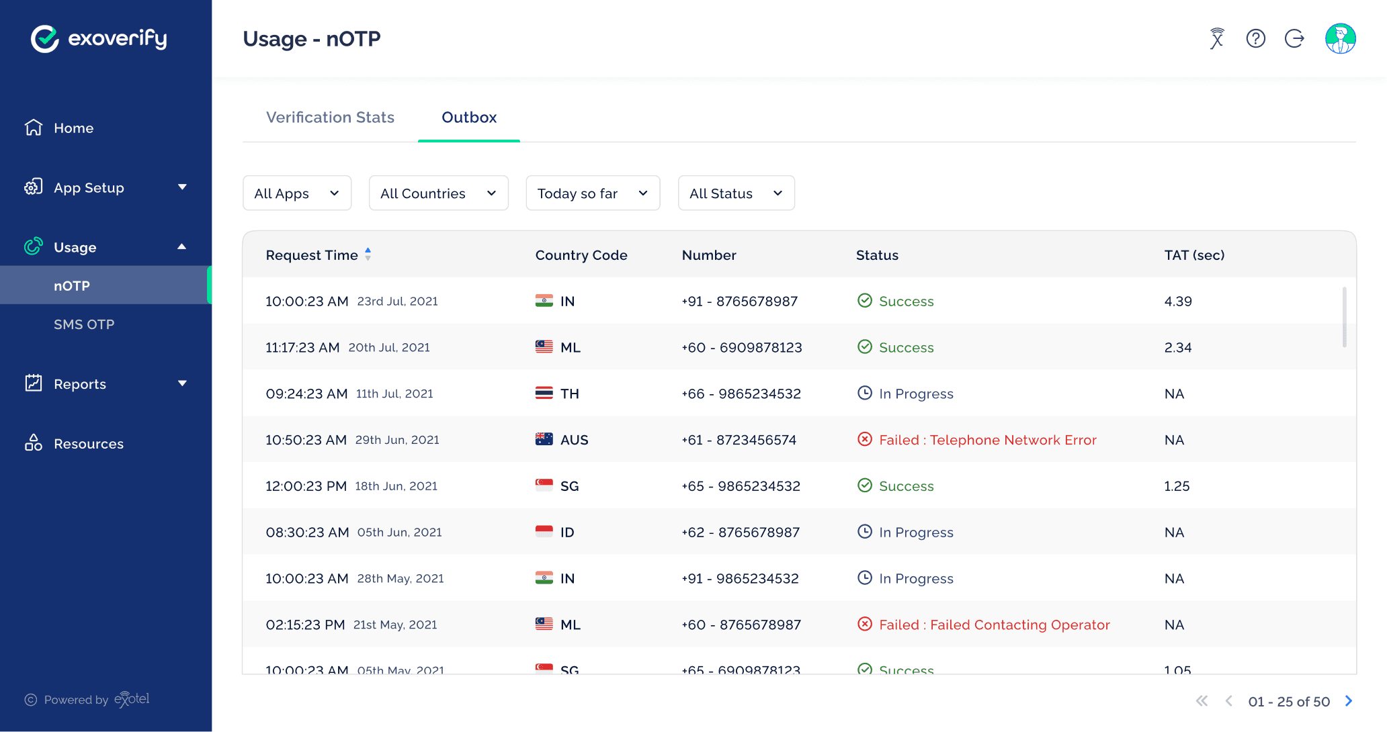The height and width of the screenshot is (732, 1387).
Task: Click the exoverify logo
Action: point(99,39)
